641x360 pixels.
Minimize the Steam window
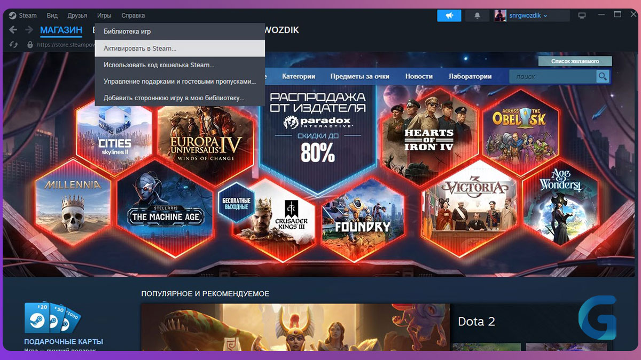coord(600,15)
